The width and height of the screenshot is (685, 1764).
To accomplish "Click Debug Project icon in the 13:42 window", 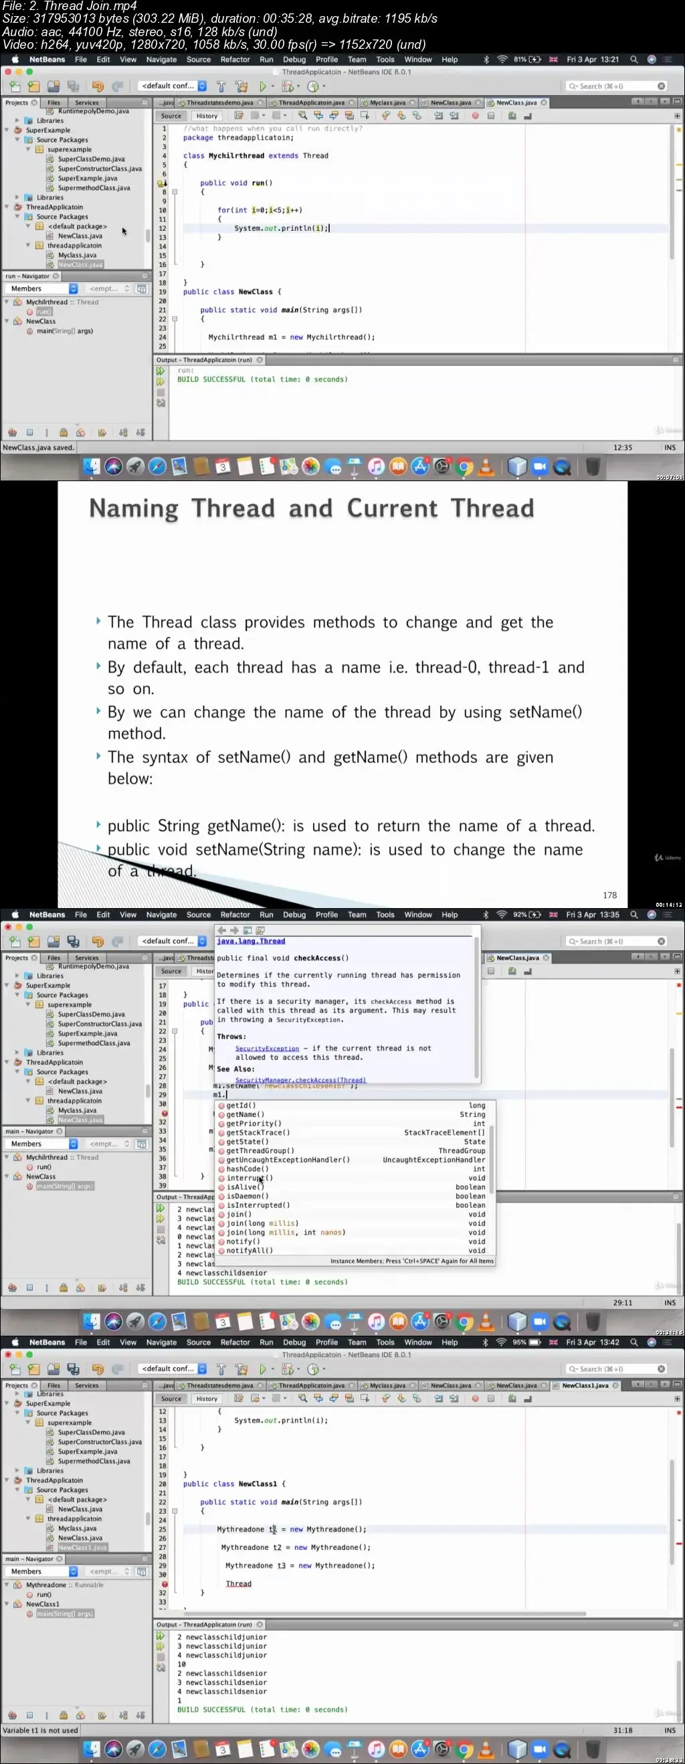I will click(288, 1369).
